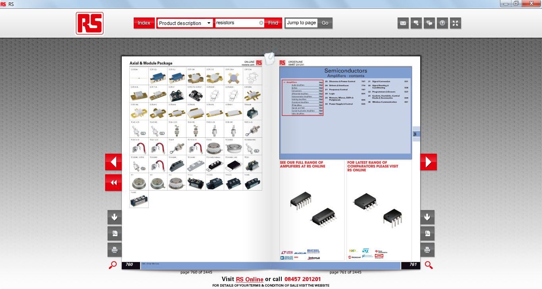Click the Index button
This screenshot has height=289, width=542.
click(x=144, y=23)
